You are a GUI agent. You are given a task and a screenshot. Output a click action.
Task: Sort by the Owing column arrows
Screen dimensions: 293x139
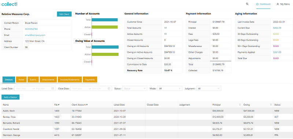click(x=271, y=105)
